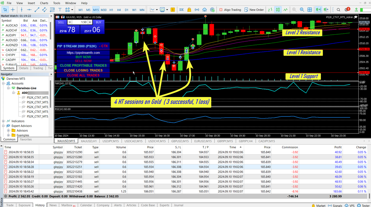Image resolution: width=371 pixels, height=207 pixels.
Task: Draw a vertical line tool
Action: pyautogui.click(x=21, y=10)
